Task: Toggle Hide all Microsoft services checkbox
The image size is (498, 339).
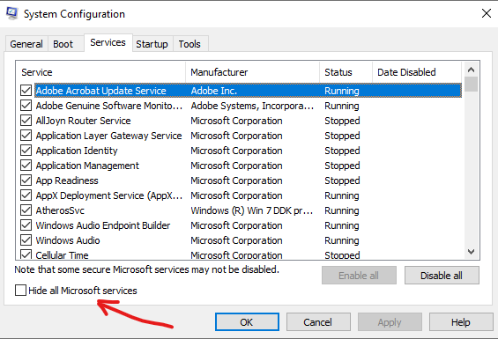Action: coord(20,290)
